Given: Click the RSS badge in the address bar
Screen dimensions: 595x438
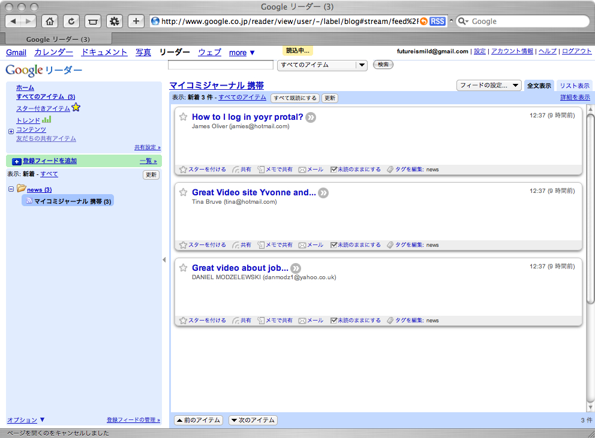Looking at the screenshot, I should (437, 21).
